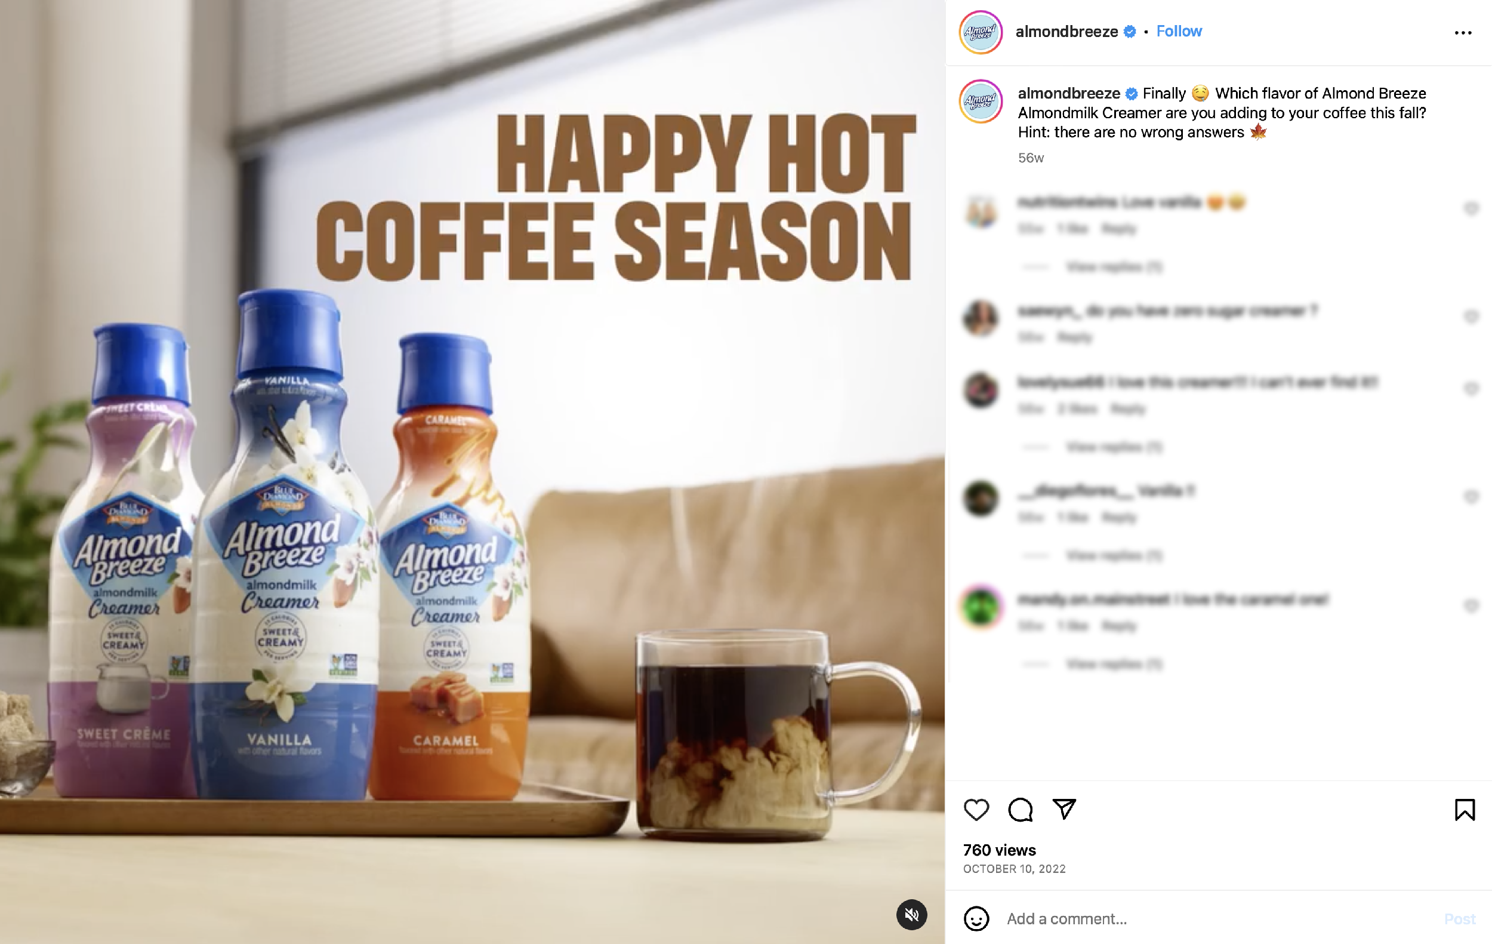Share the post with paper plane icon

pyautogui.click(x=1065, y=809)
